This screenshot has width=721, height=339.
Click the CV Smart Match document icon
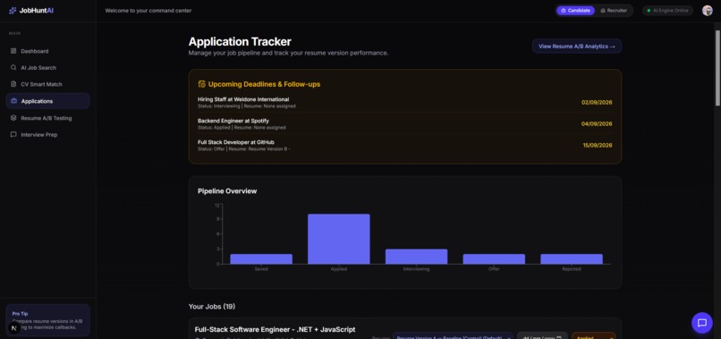pos(13,84)
